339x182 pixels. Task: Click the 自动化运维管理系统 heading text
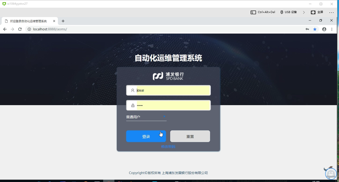pos(168,58)
